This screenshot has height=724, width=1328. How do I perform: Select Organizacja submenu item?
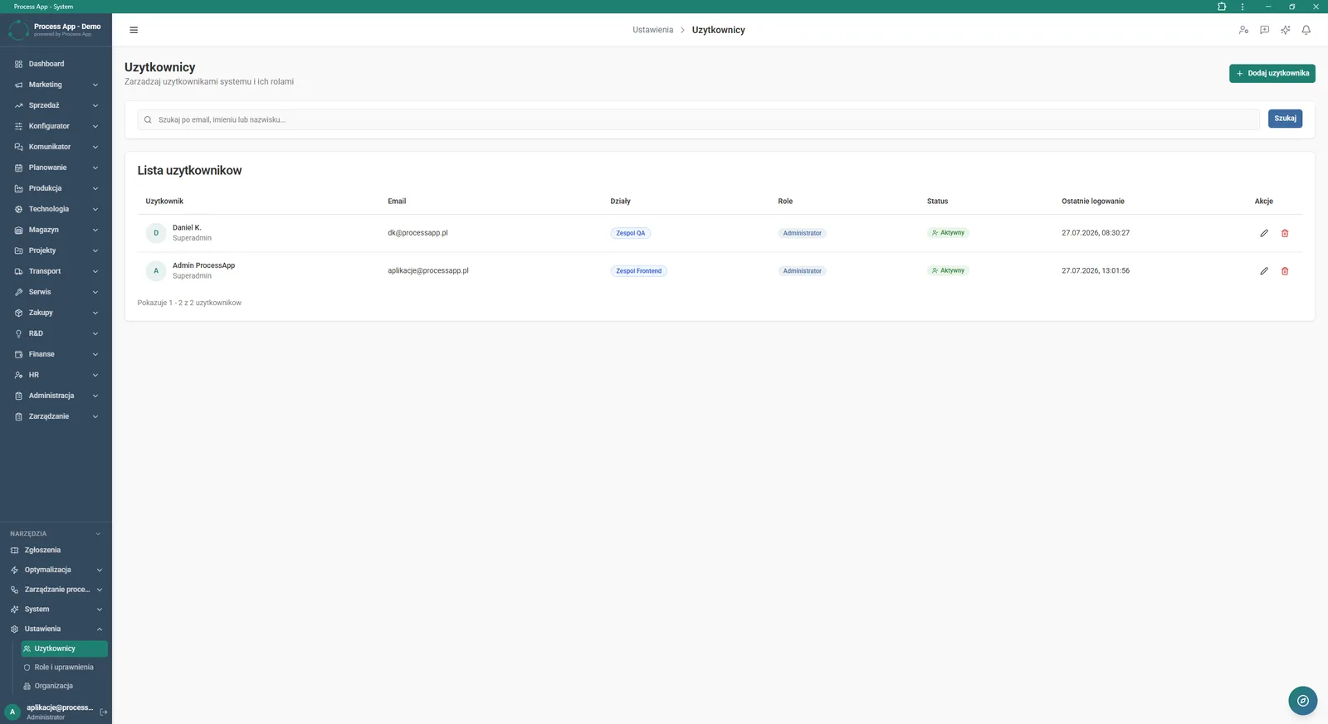[x=64, y=686]
